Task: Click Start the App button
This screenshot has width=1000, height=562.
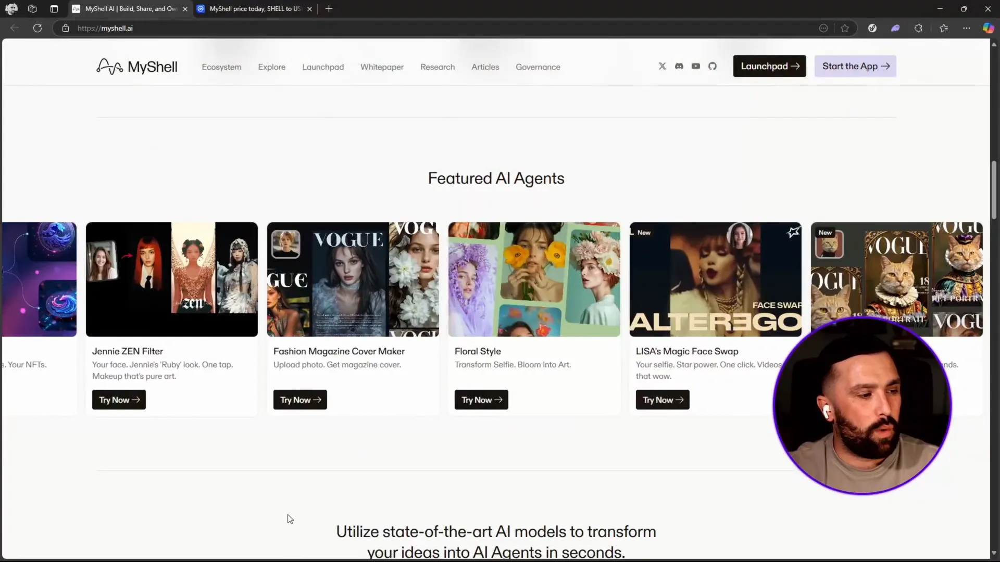Action: click(x=855, y=66)
